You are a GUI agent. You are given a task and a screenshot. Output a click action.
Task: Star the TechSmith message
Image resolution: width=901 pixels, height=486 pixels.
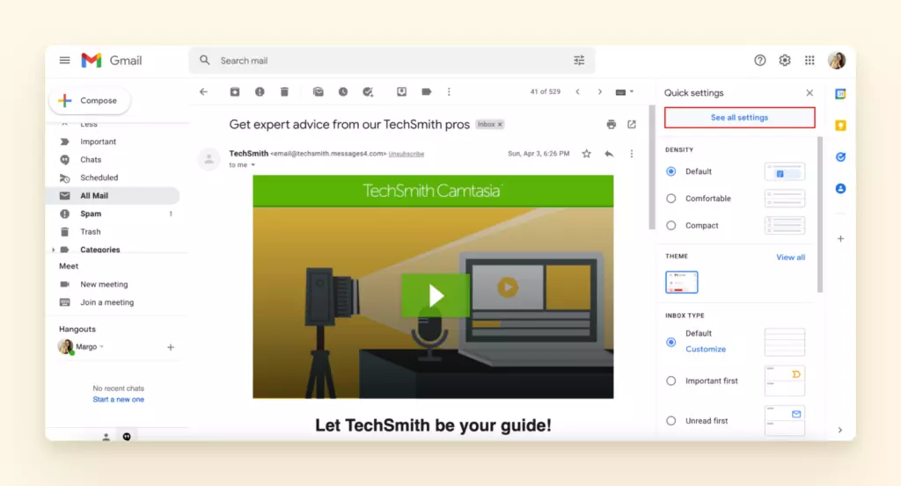click(586, 154)
